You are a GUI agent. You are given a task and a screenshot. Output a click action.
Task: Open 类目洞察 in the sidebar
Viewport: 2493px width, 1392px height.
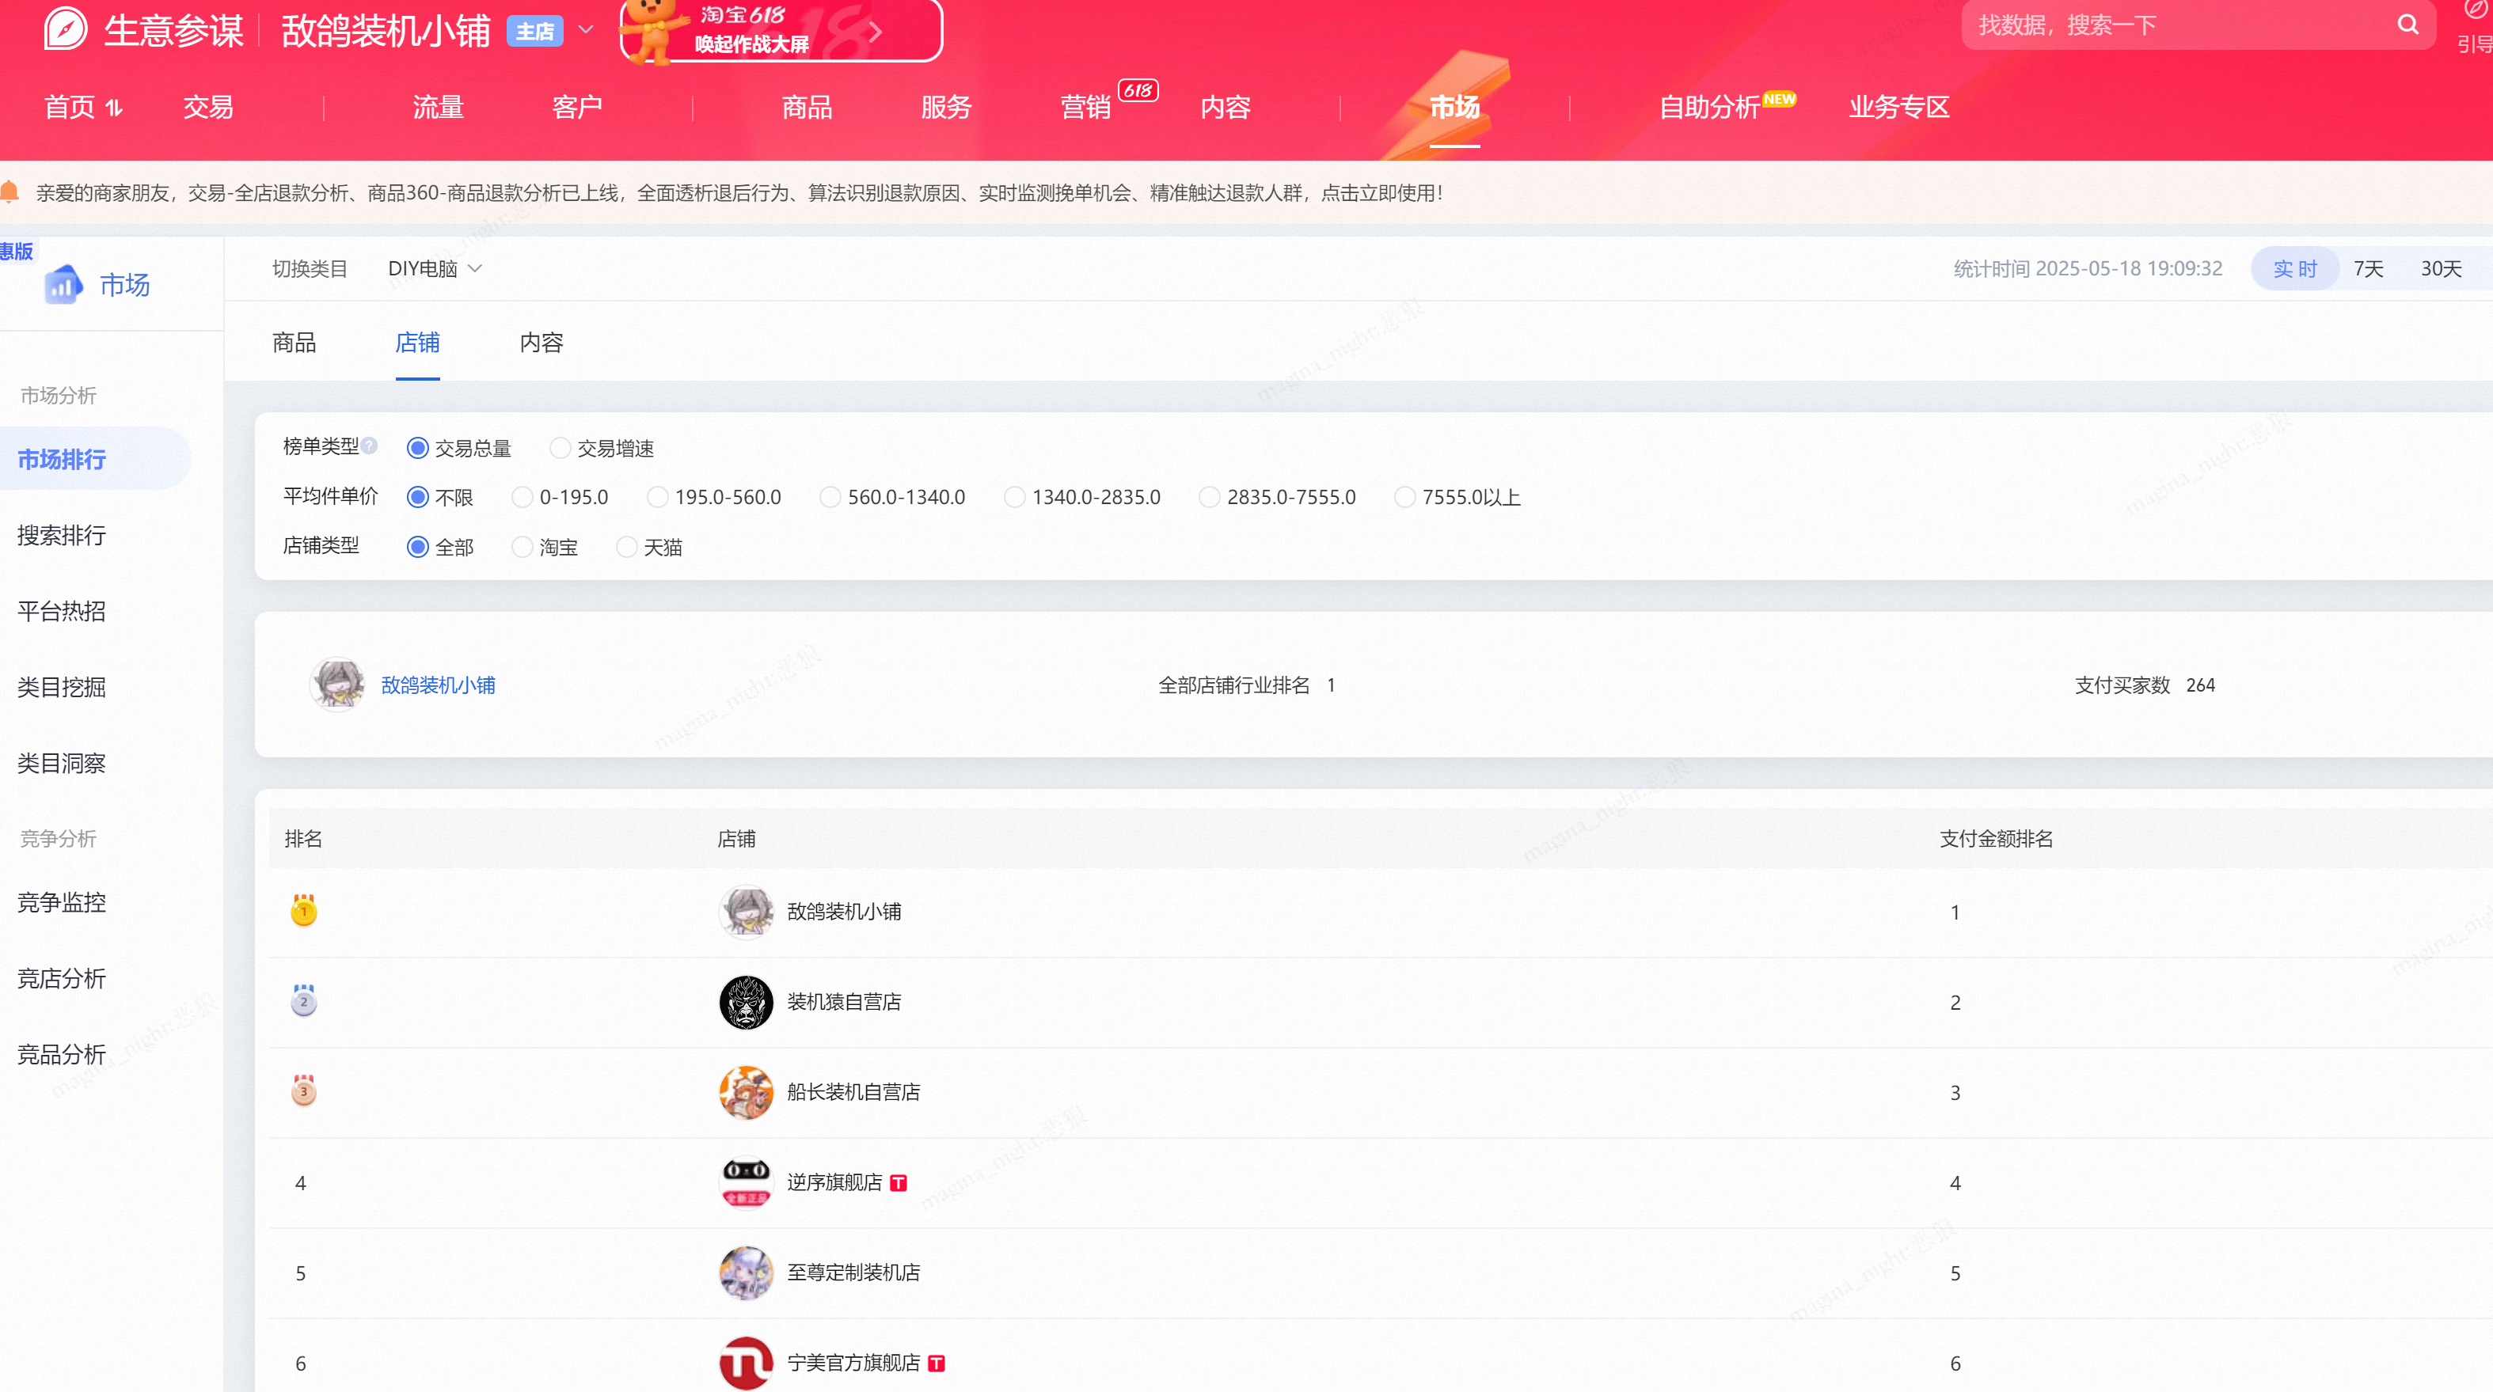click(x=62, y=763)
